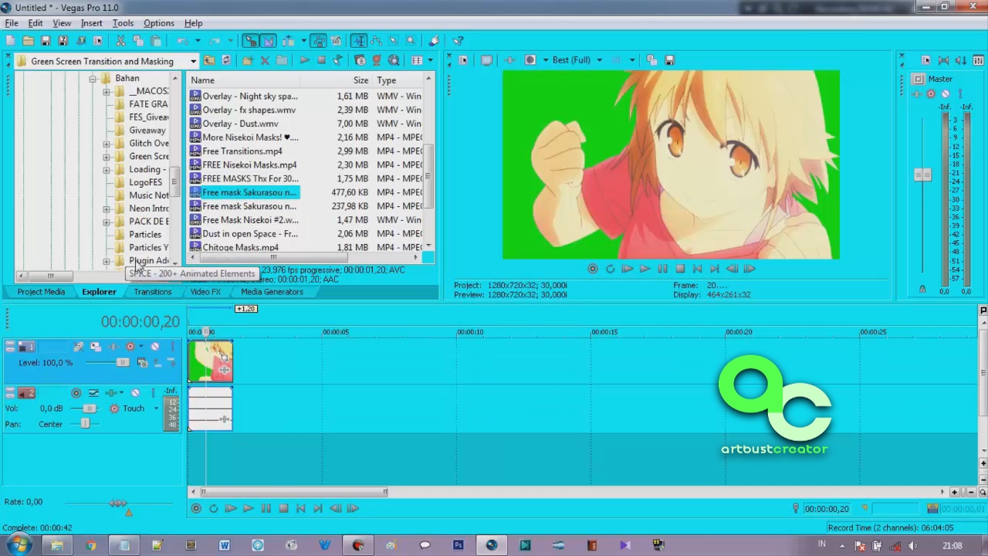Mute video track 1
Viewport: 988px width, 556px height.
point(154,346)
